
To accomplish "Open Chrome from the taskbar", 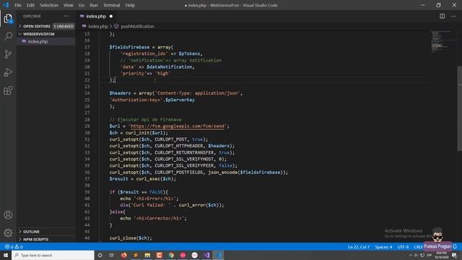I will point(171,255).
